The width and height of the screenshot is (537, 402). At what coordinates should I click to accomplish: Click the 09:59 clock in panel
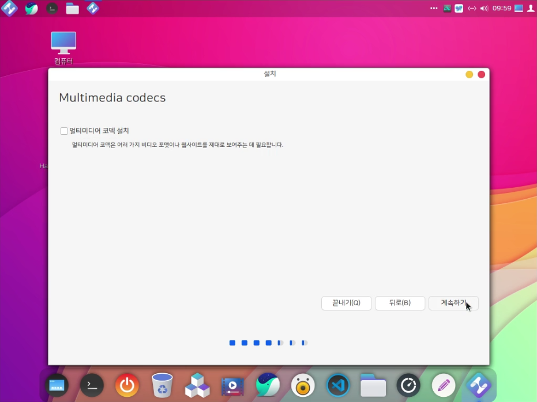tap(502, 9)
